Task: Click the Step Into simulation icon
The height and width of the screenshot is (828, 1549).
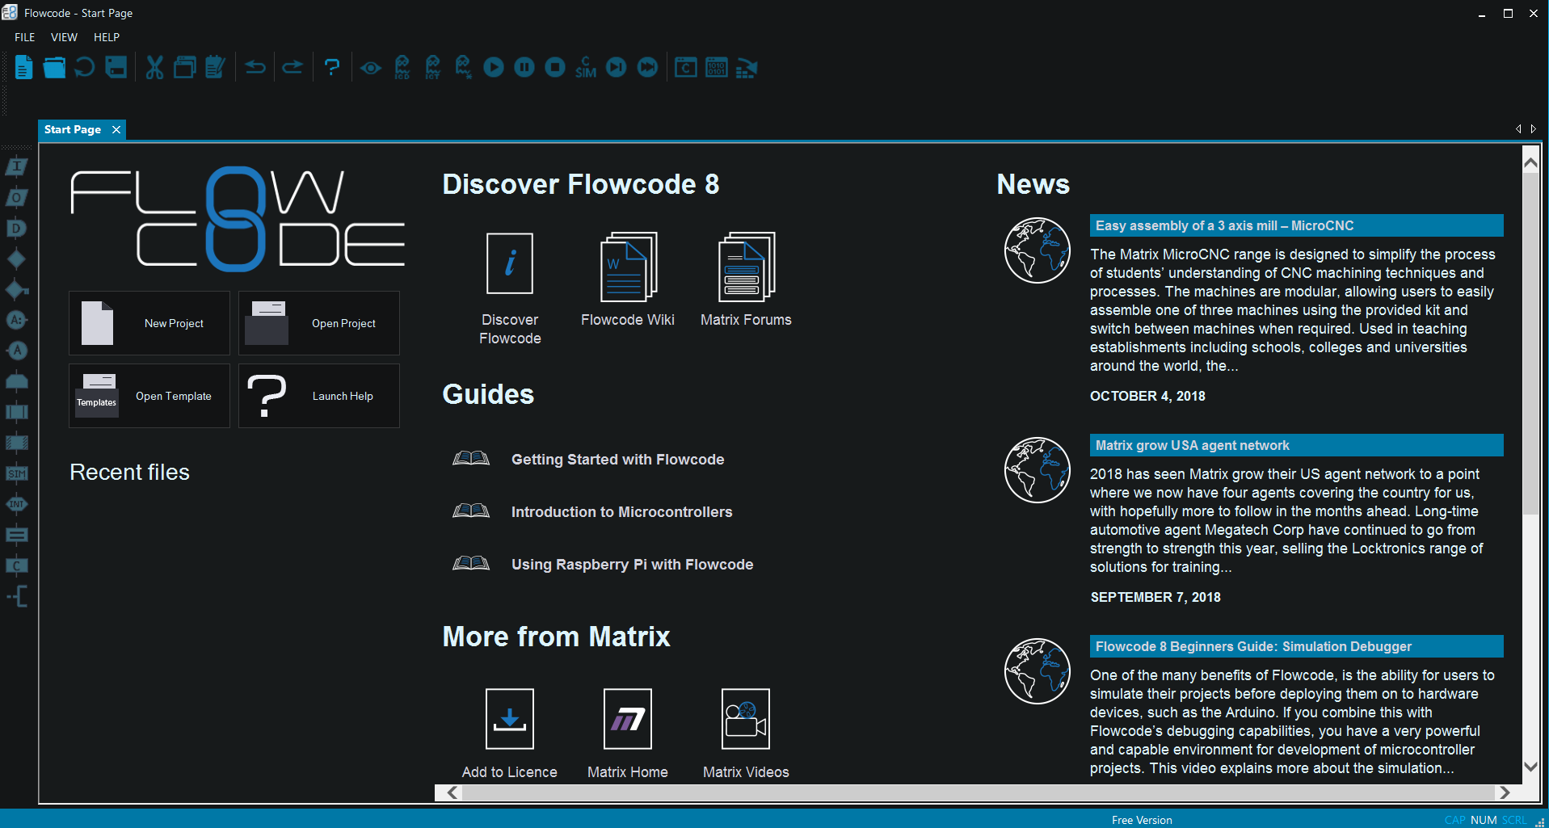Action: [x=617, y=68]
